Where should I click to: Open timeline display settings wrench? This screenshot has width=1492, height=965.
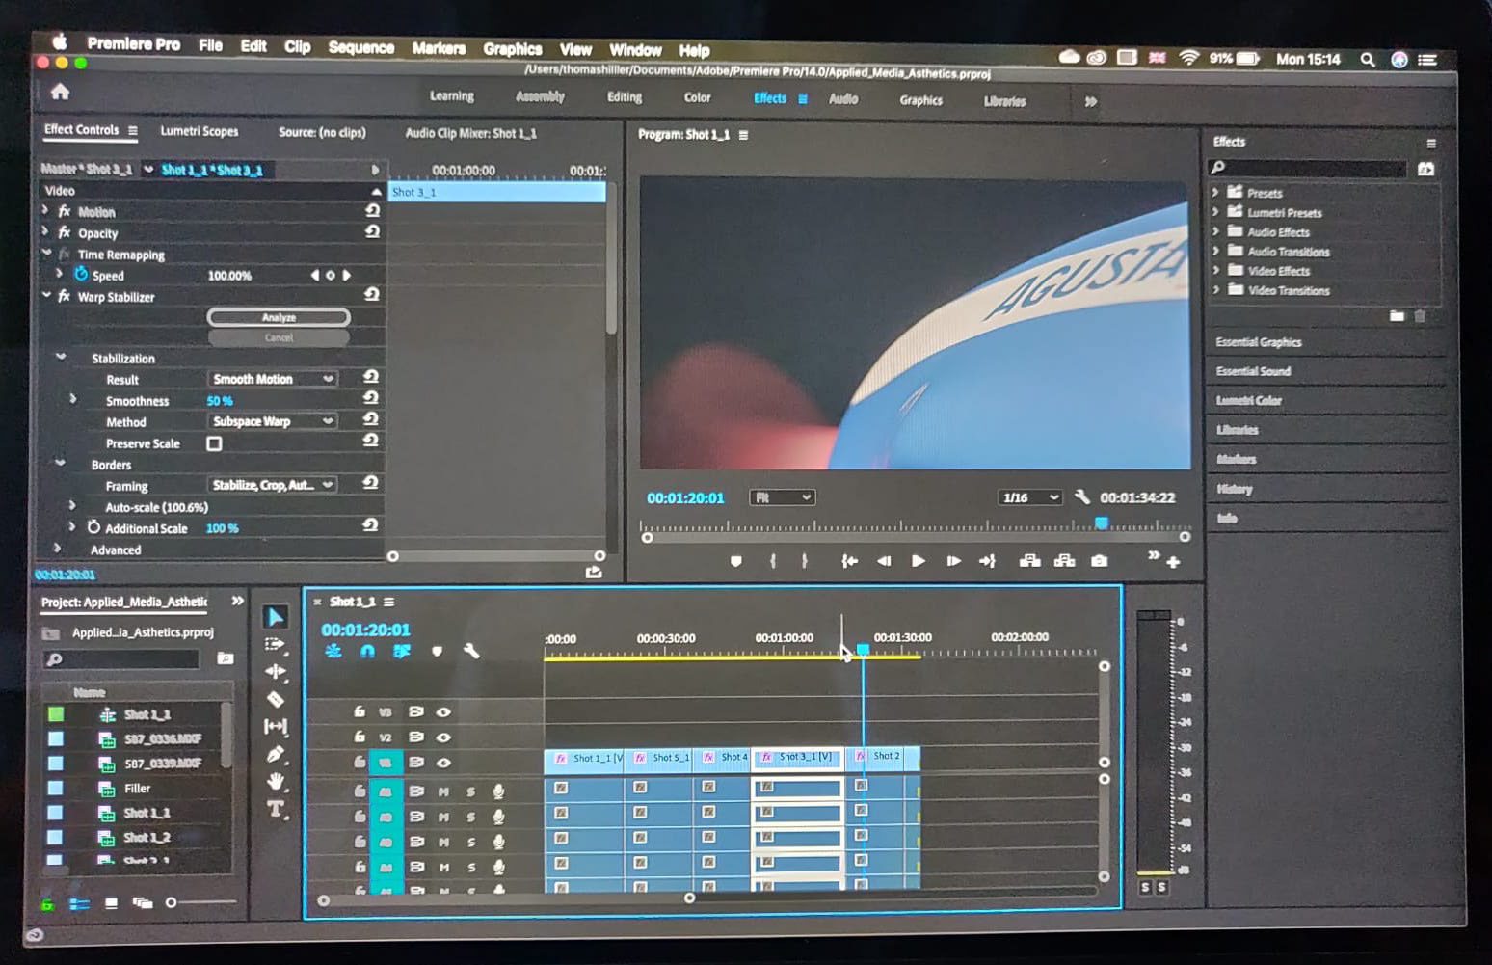[x=471, y=652]
